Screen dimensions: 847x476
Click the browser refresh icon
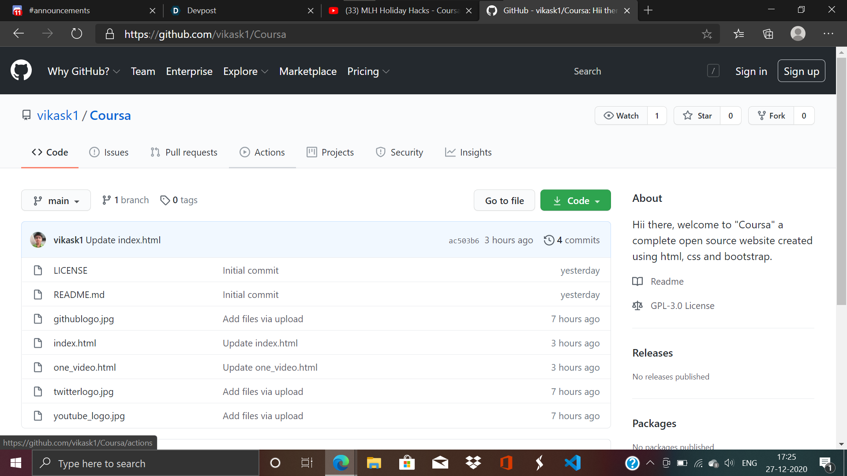pos(77,34)
